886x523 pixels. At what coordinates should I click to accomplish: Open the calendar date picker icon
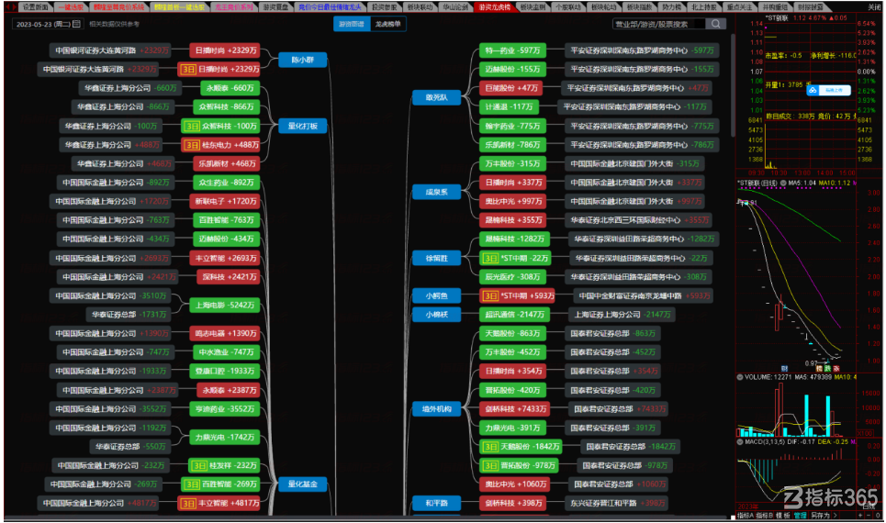(x=76, y=24)
